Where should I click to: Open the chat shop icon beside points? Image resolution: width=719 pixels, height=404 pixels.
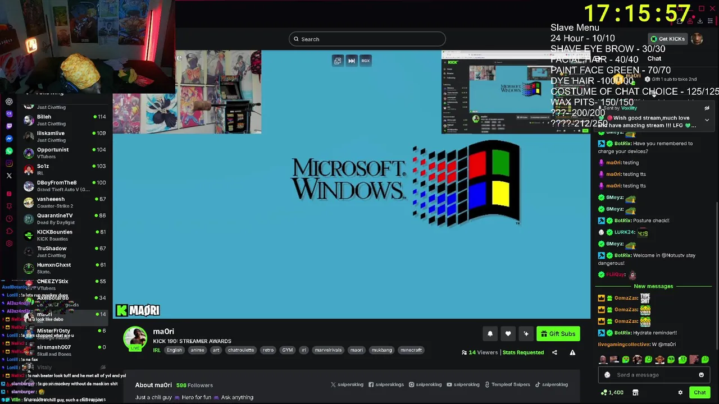pos(635,393)
